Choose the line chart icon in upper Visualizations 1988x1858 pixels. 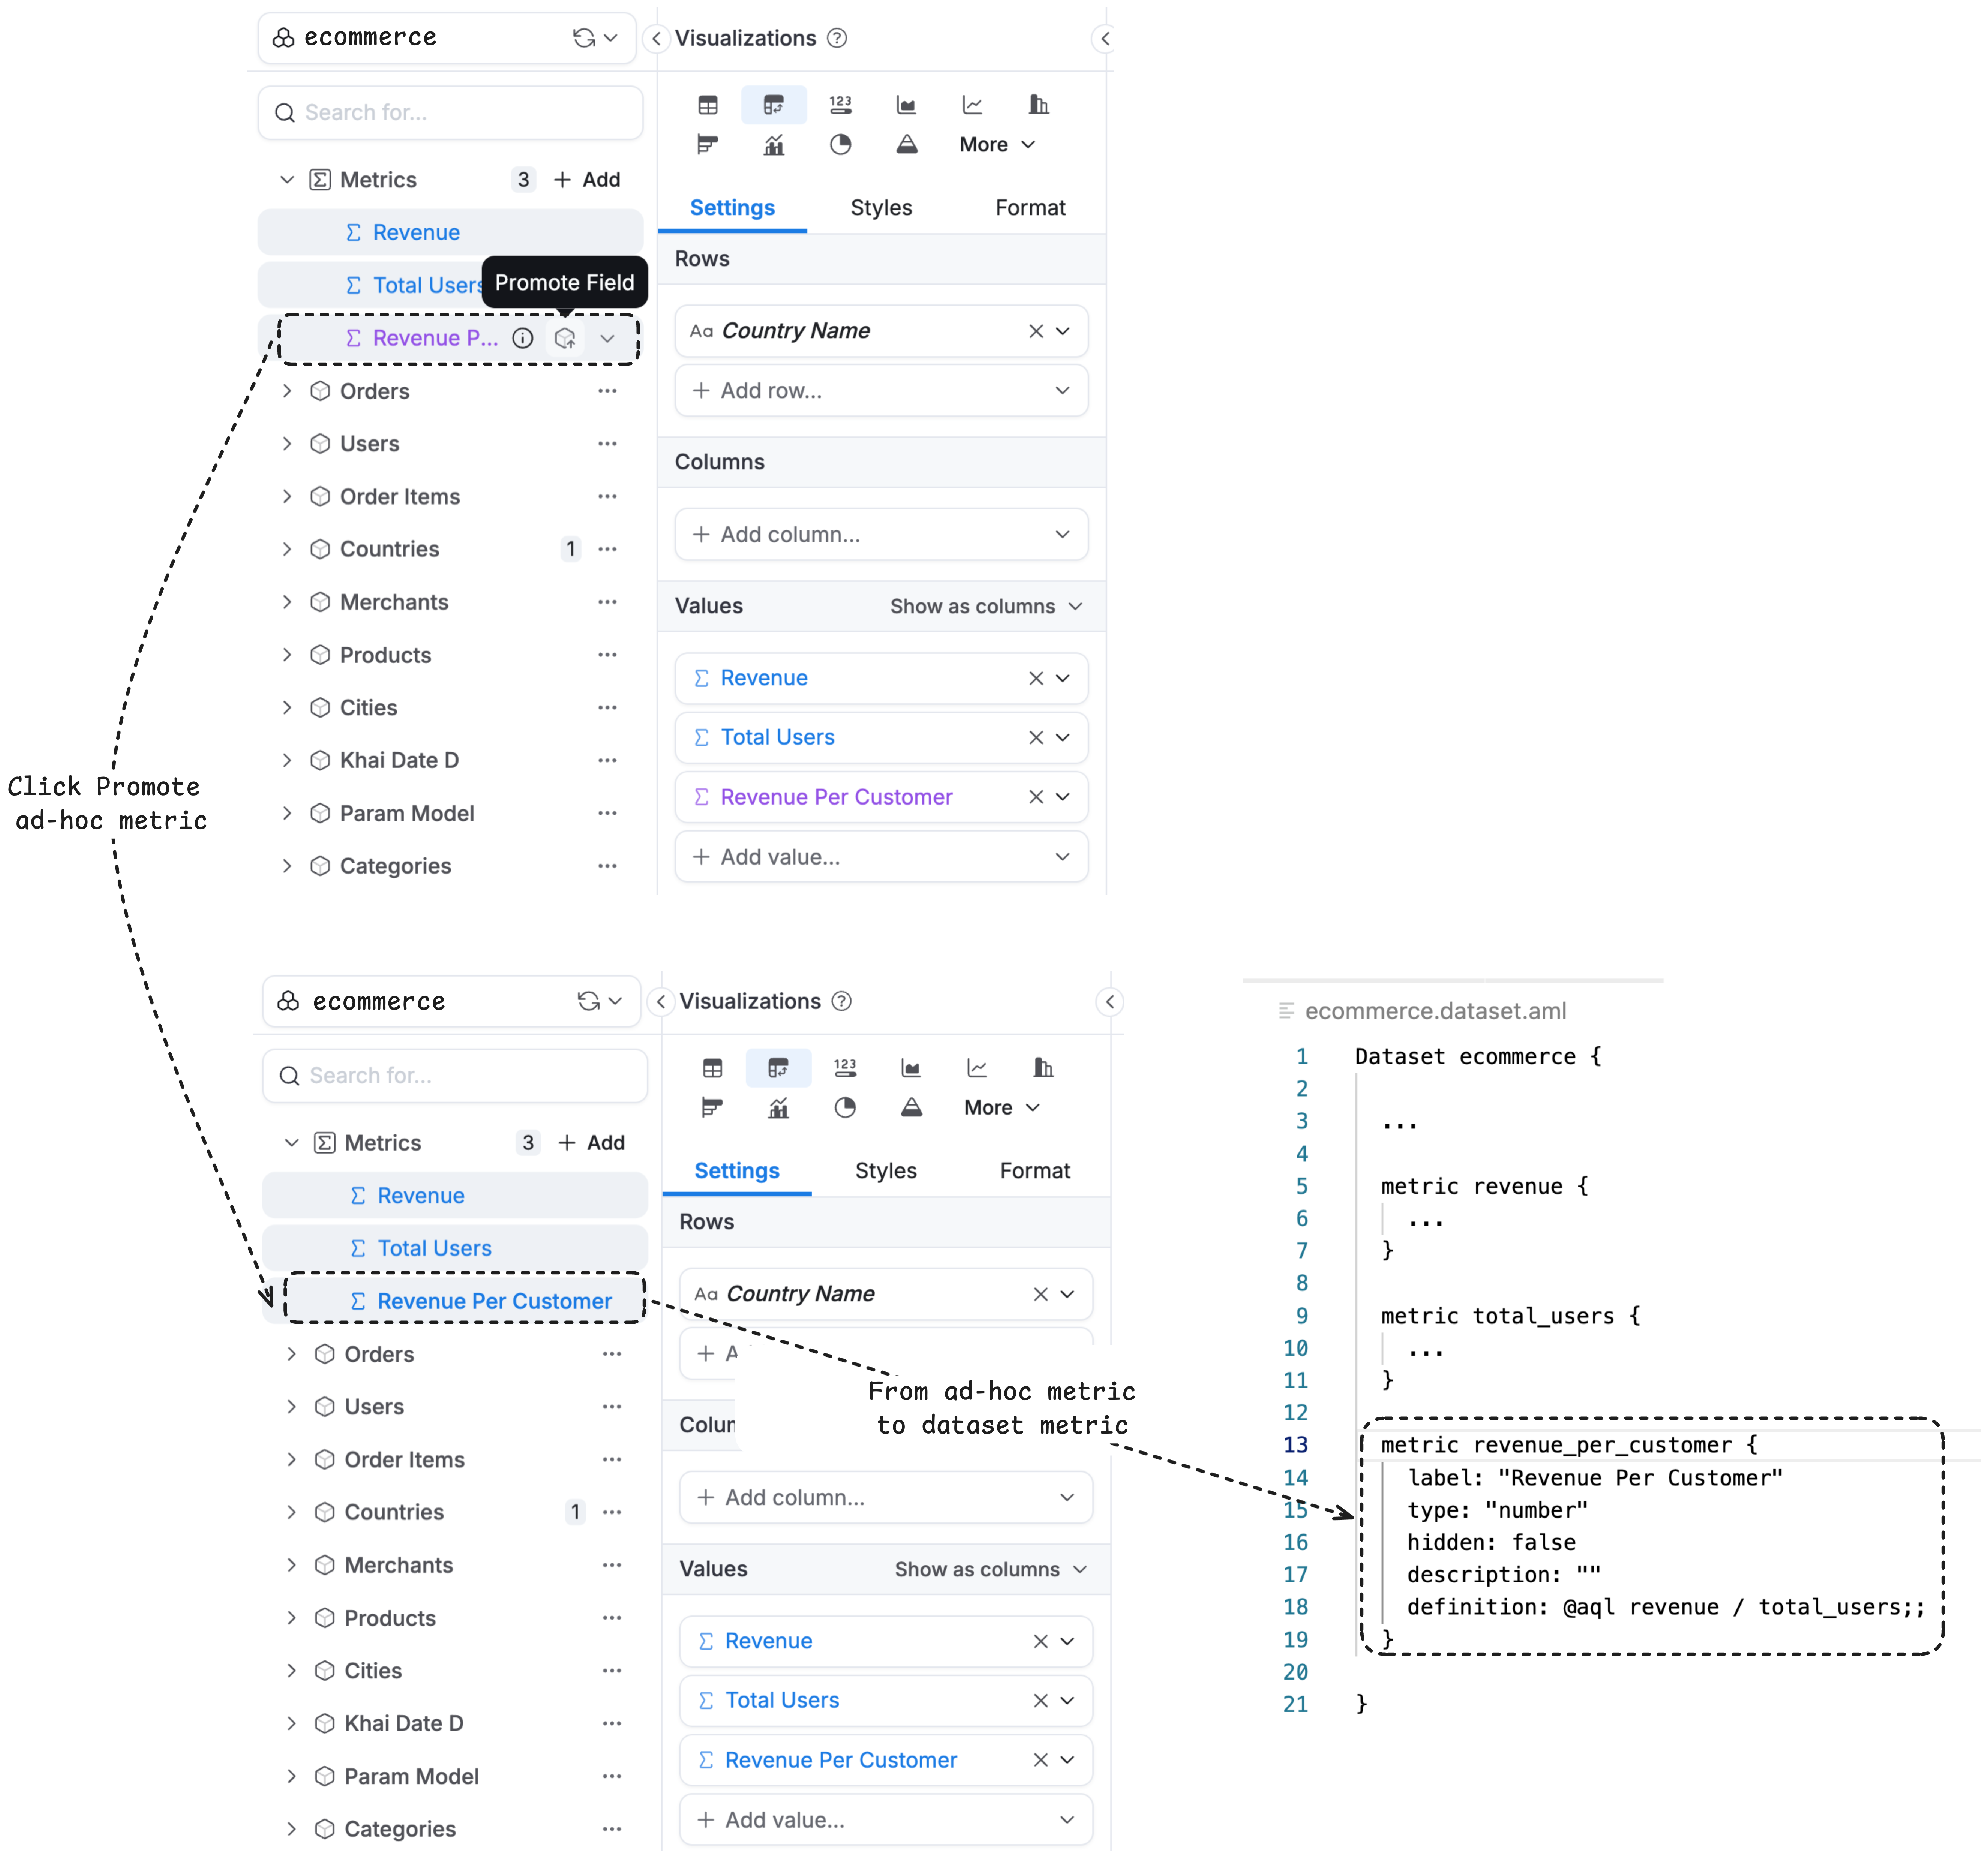click(x=972, y=105)
